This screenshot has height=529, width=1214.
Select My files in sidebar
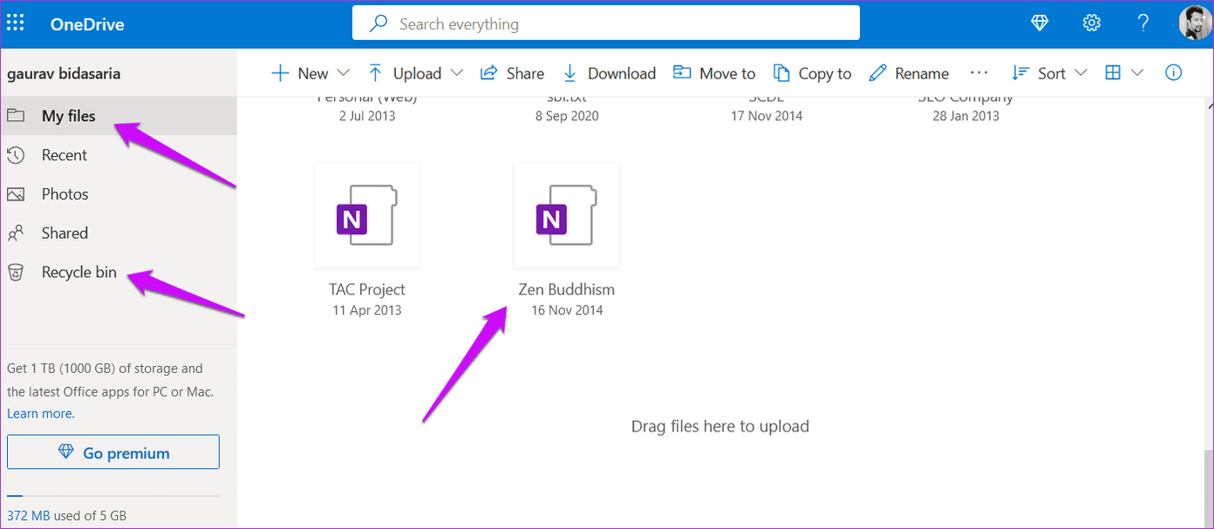(x=118, y=116)
